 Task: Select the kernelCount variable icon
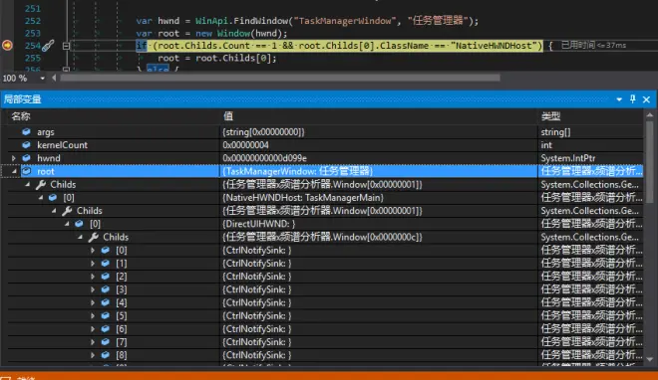[27, 145]
